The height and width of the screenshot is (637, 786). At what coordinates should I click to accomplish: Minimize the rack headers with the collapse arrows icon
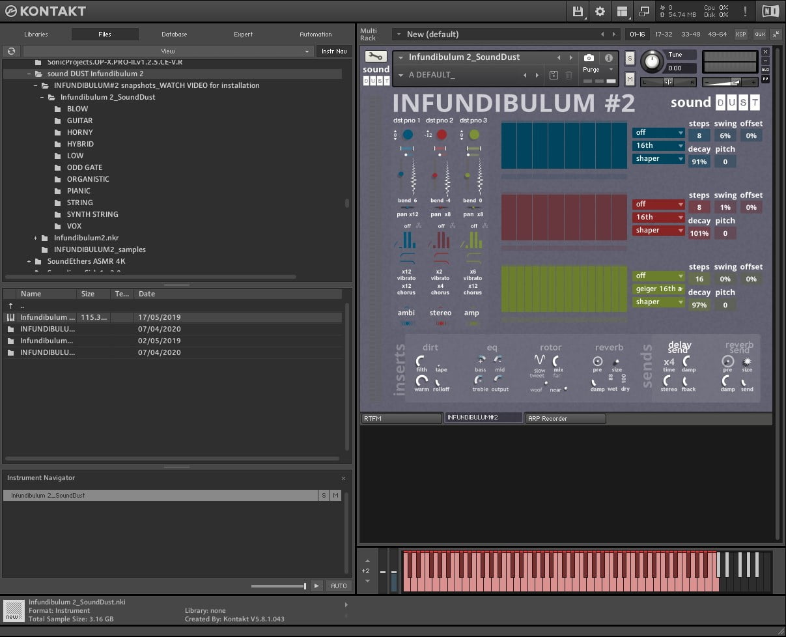point(776,34)
